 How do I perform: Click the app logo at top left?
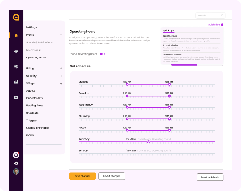[x=16, y=17]
